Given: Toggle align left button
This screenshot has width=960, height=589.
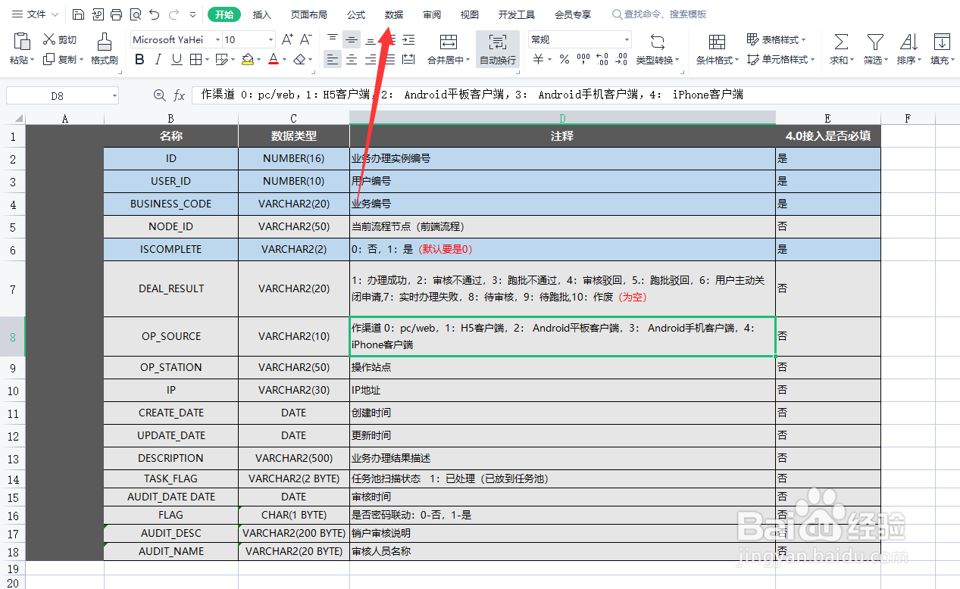Looking at the screenshot, I should tap(333, 59).
